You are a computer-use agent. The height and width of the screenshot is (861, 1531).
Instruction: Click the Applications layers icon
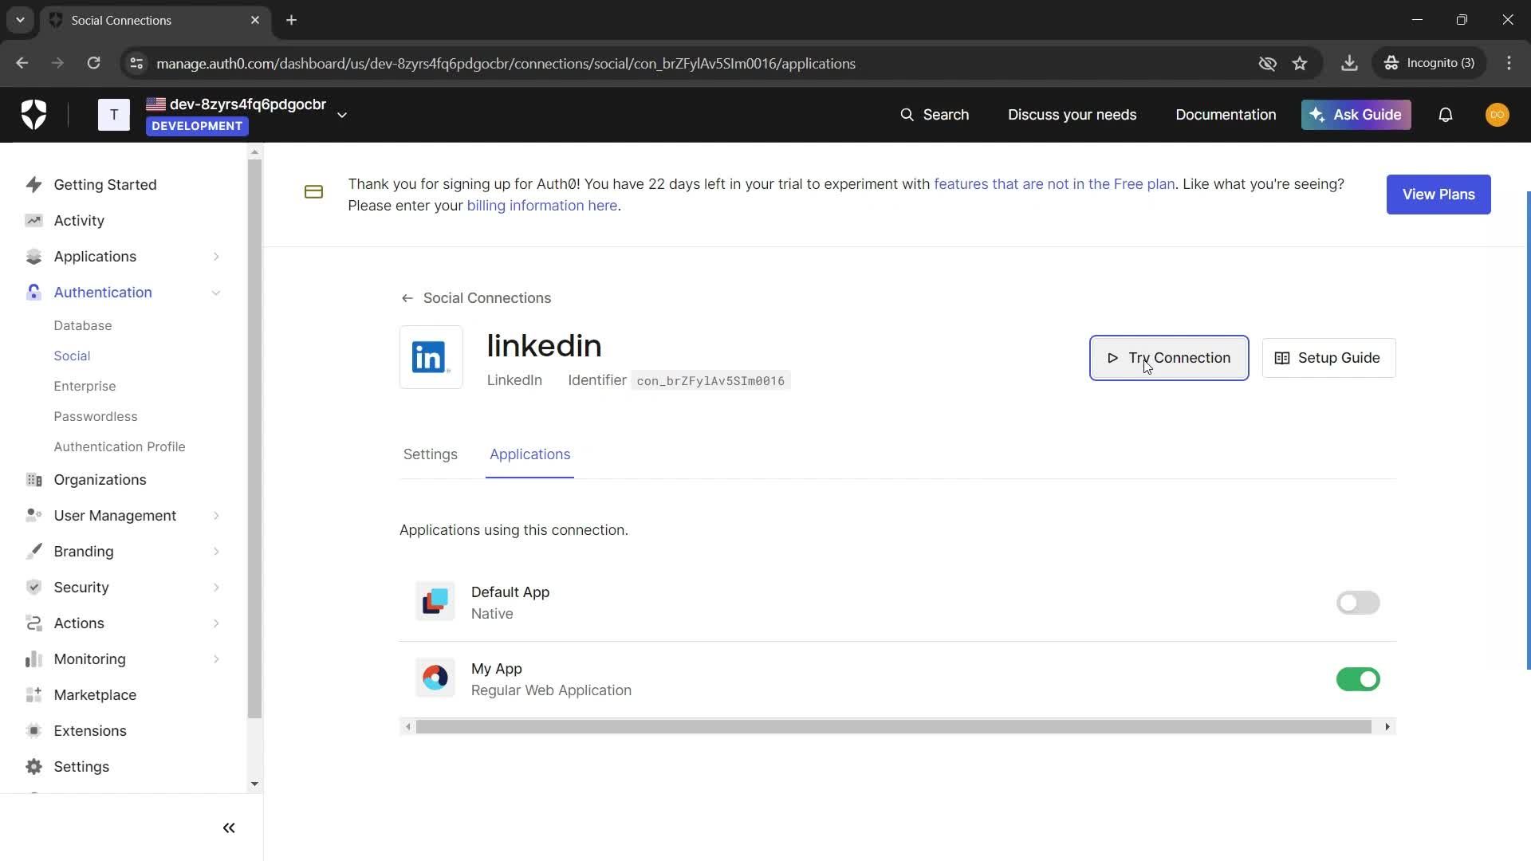click(x=33, y=257)
